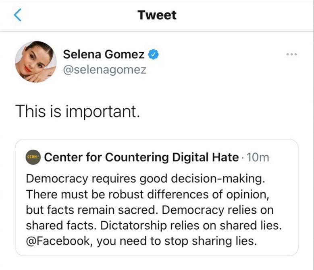Open the quoted tweet card's empty bottom area
314x270 pixels.
pos(157,252)
